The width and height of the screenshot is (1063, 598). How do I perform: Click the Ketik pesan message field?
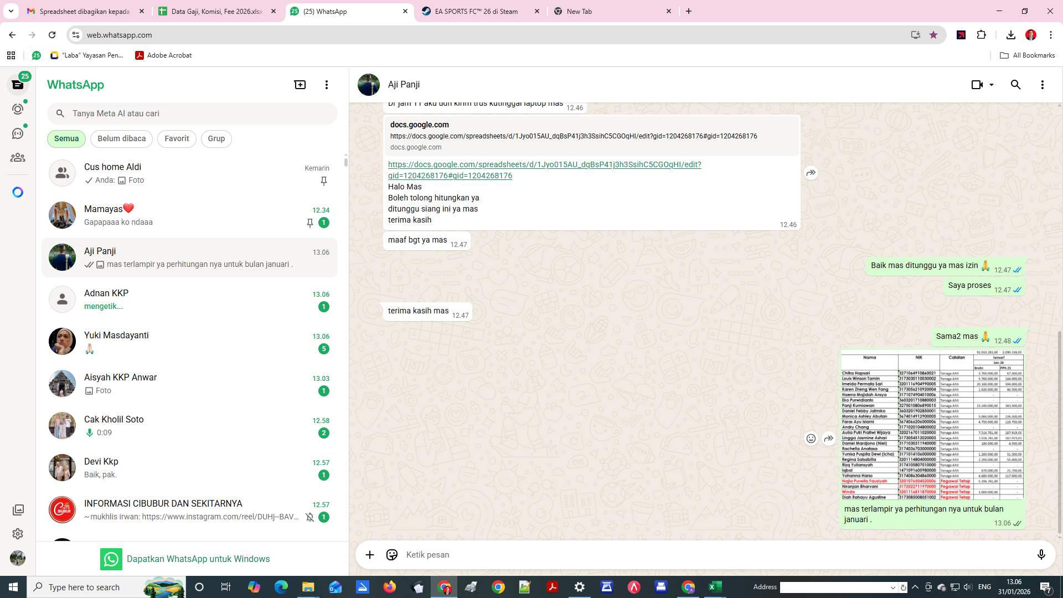(x=664, y=554)
